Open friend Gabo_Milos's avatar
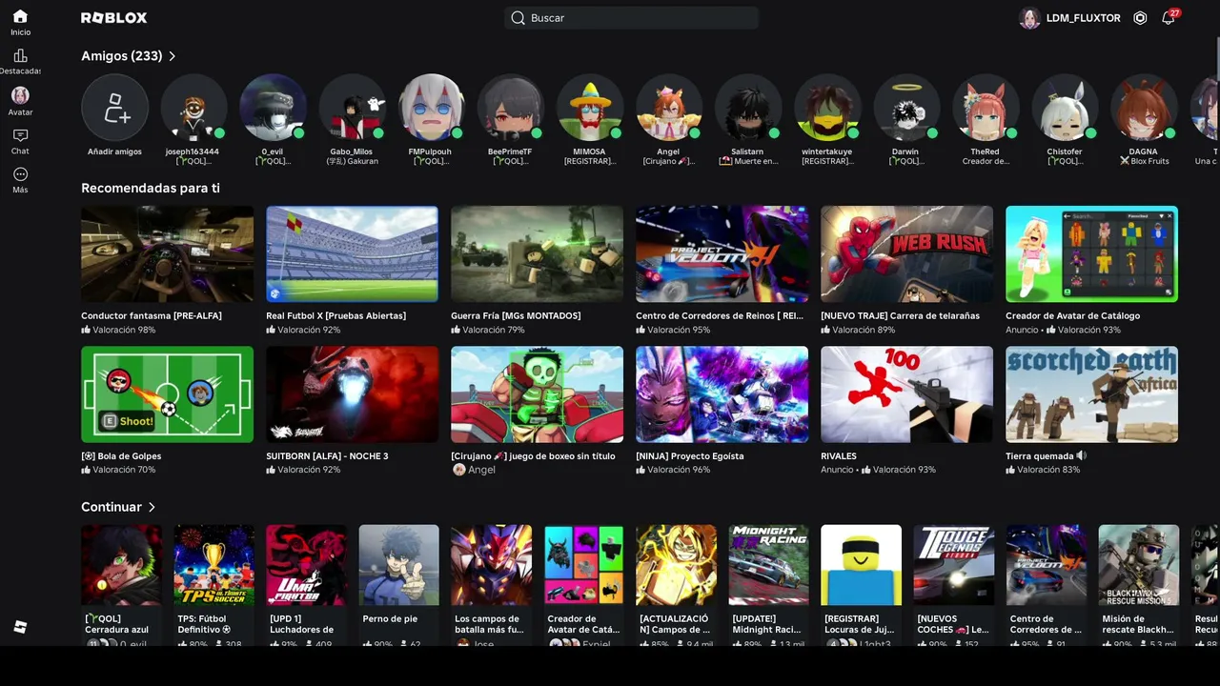Screen dimensions: 1220x686 [352, 108]
